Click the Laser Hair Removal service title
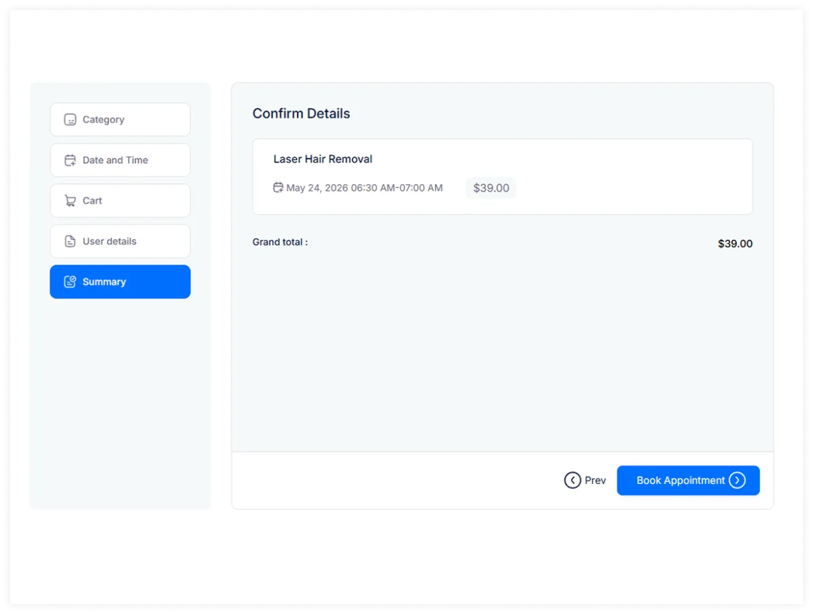 coord(323,159)
